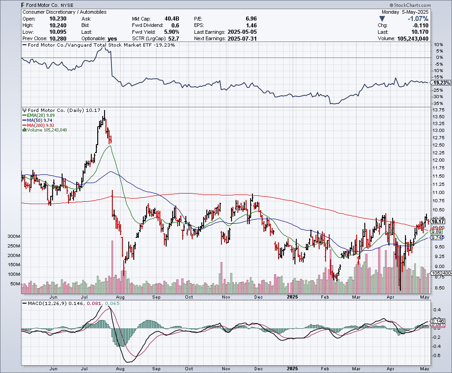The height and width of the screenshot is (373, 452).
Task: Click the candlestick icon before Ford Motor Co. (Daily)
Action: 25,110
